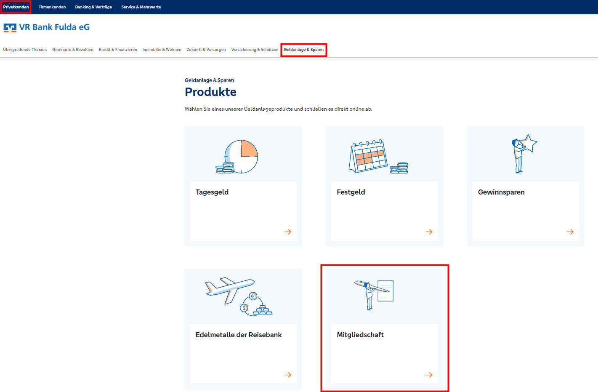Switch to Firmenkunden section
Viewport: 598px width, 392px height.
(x=52, y=7)
